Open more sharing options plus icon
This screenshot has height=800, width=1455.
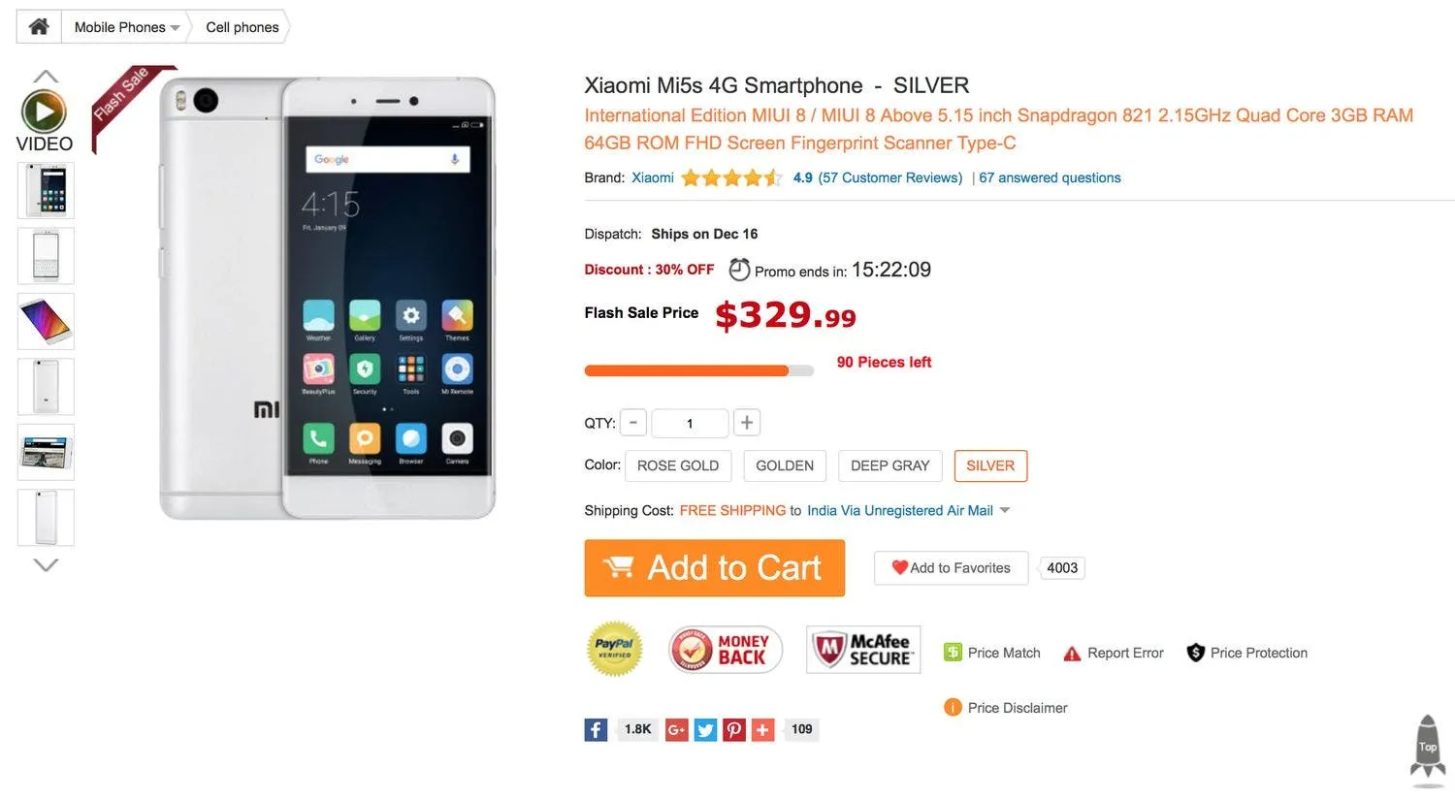tap(764, 729)
